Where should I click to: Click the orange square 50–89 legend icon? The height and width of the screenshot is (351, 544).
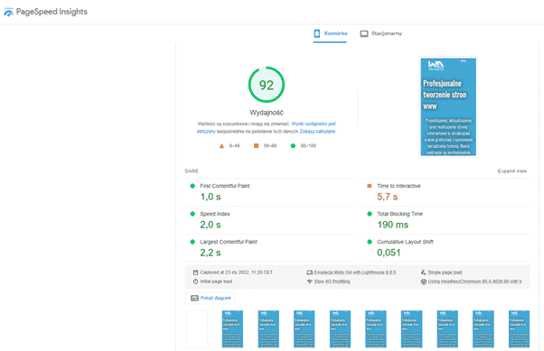256,146
